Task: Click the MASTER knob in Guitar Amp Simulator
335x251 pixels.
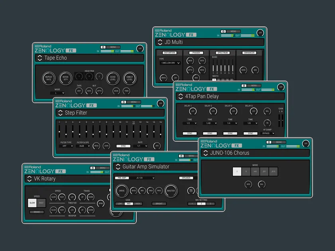Action: pyautogui.click(x=171, y=190)
